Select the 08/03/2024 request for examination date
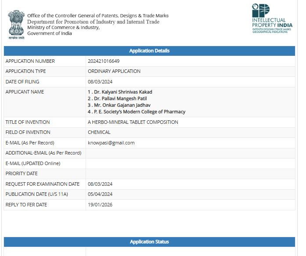The height and width of the screenshot is (256, 306). tap(100, 184)
